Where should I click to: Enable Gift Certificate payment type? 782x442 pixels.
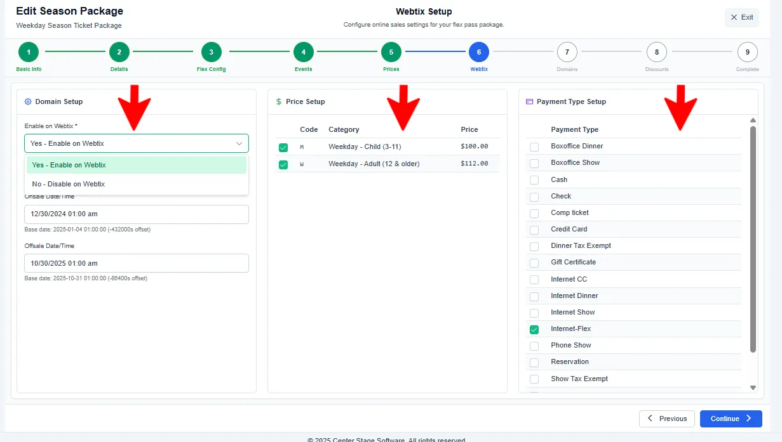pyautogui.click(x=534, y=263)
